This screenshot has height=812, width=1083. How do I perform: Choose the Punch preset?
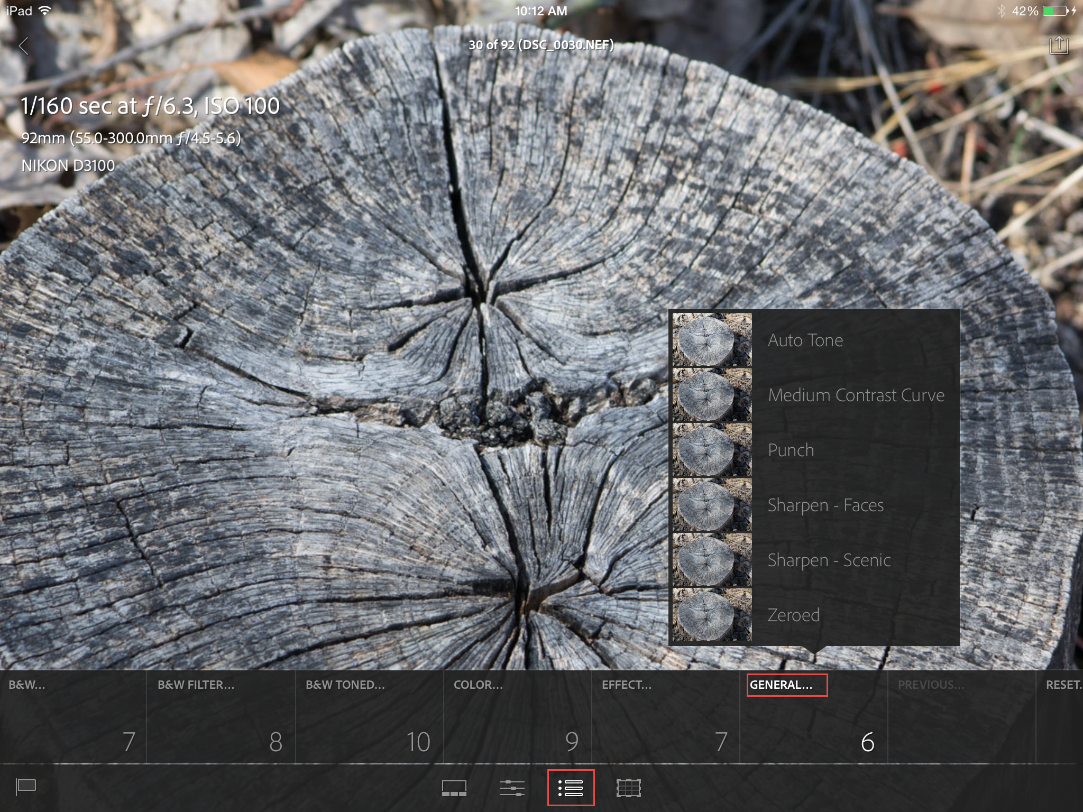click(814, 450)
